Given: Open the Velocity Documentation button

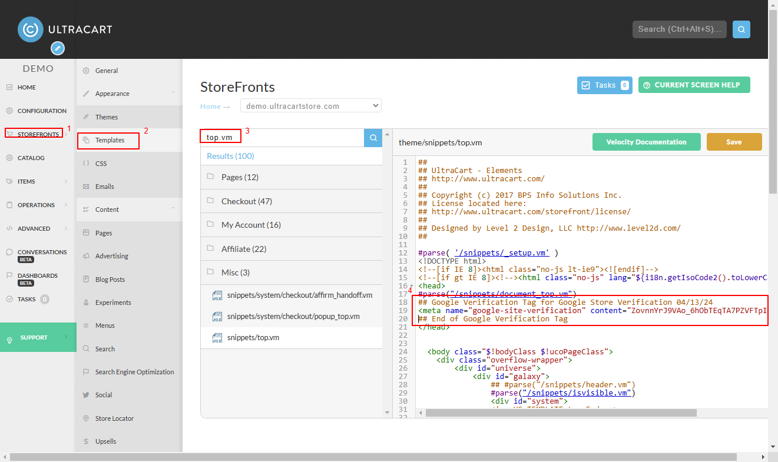Looking at the screenshot, I should [x=646, y=142].
